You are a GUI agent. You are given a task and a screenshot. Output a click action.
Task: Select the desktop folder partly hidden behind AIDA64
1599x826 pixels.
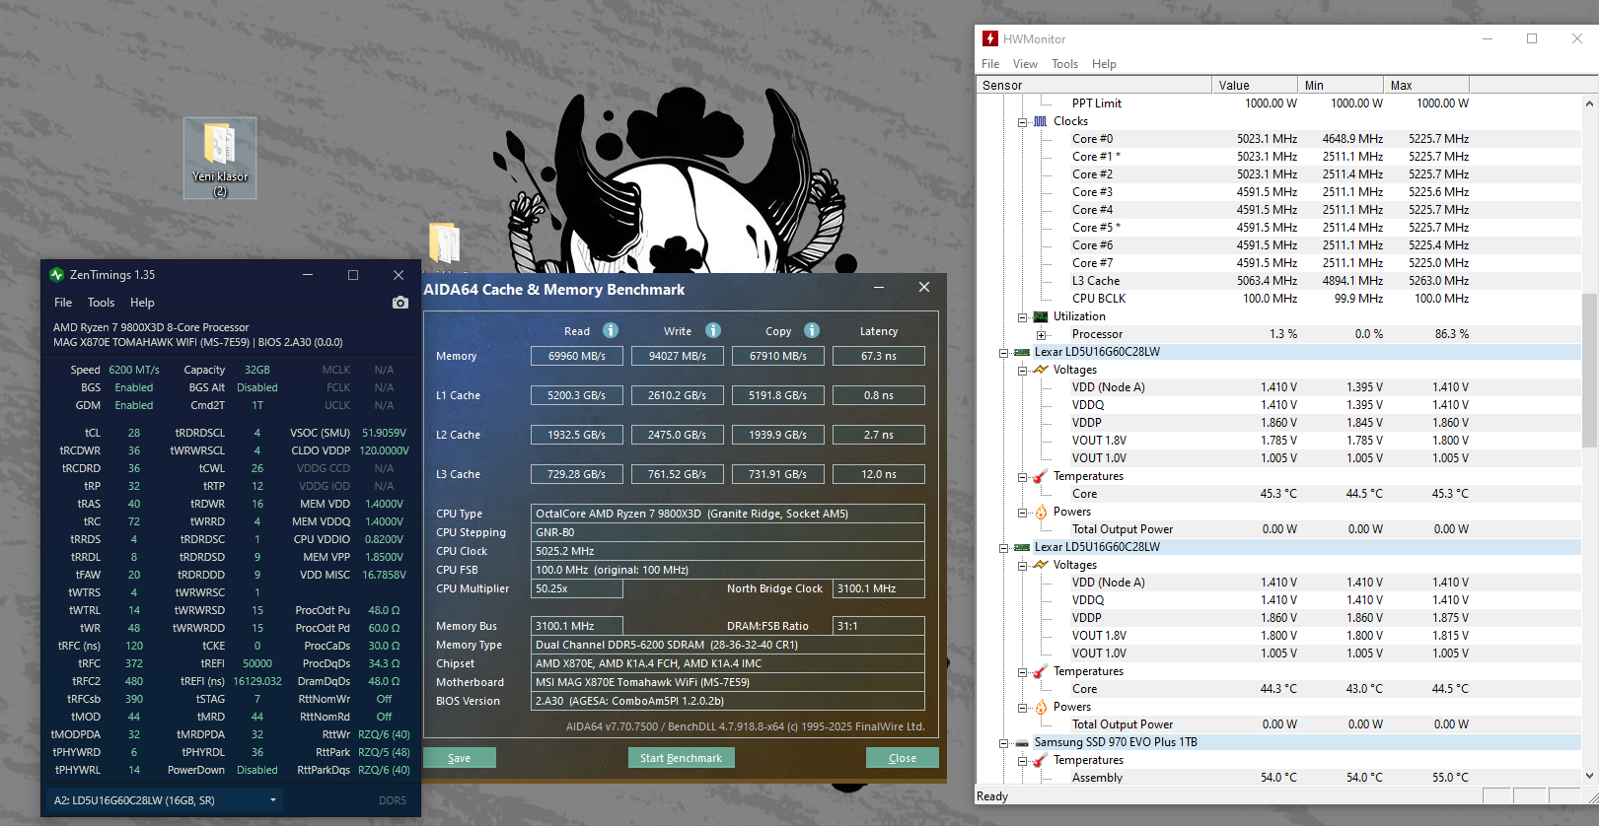click(445, 246)
